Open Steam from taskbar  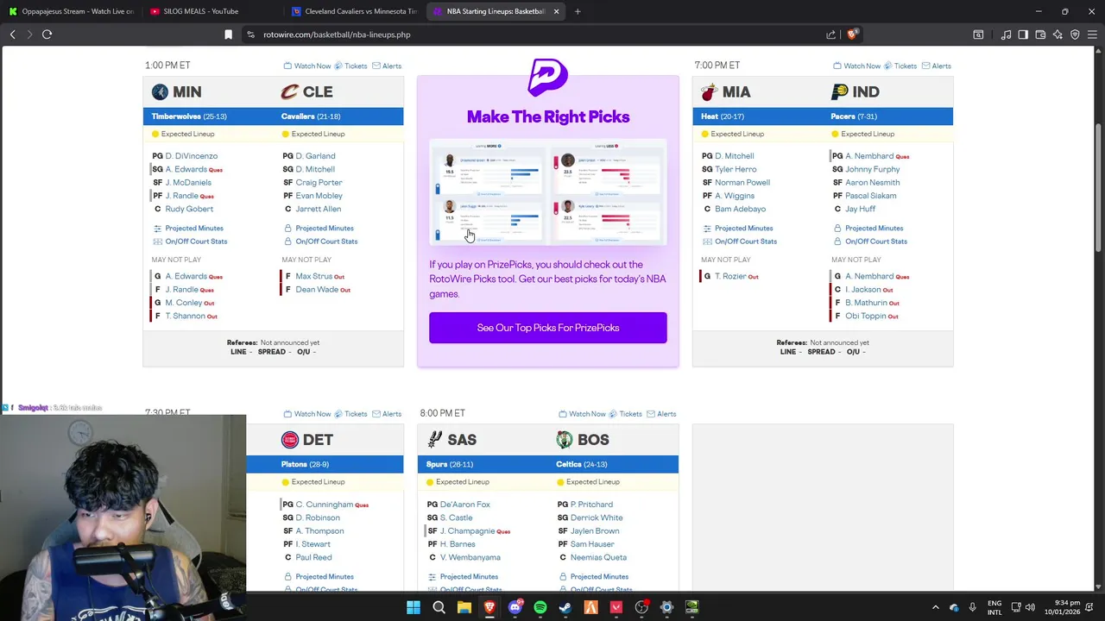coord(565,608)
